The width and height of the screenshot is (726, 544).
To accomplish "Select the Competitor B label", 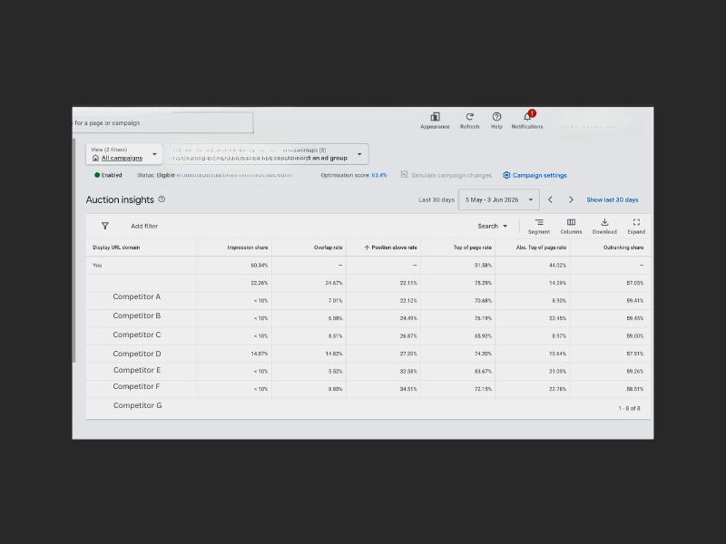I will (x=137, y=316).
